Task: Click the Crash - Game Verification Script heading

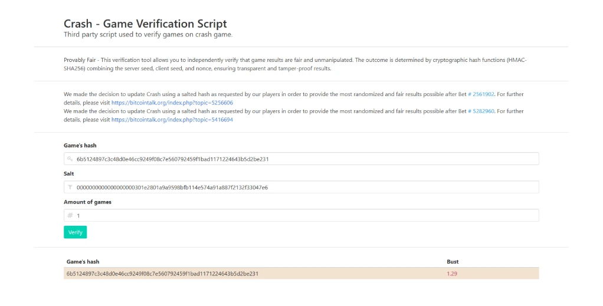Action: coord(145,24)
